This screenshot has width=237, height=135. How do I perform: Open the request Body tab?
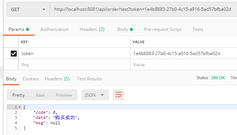pyautogui.click(x=125, y=29)
